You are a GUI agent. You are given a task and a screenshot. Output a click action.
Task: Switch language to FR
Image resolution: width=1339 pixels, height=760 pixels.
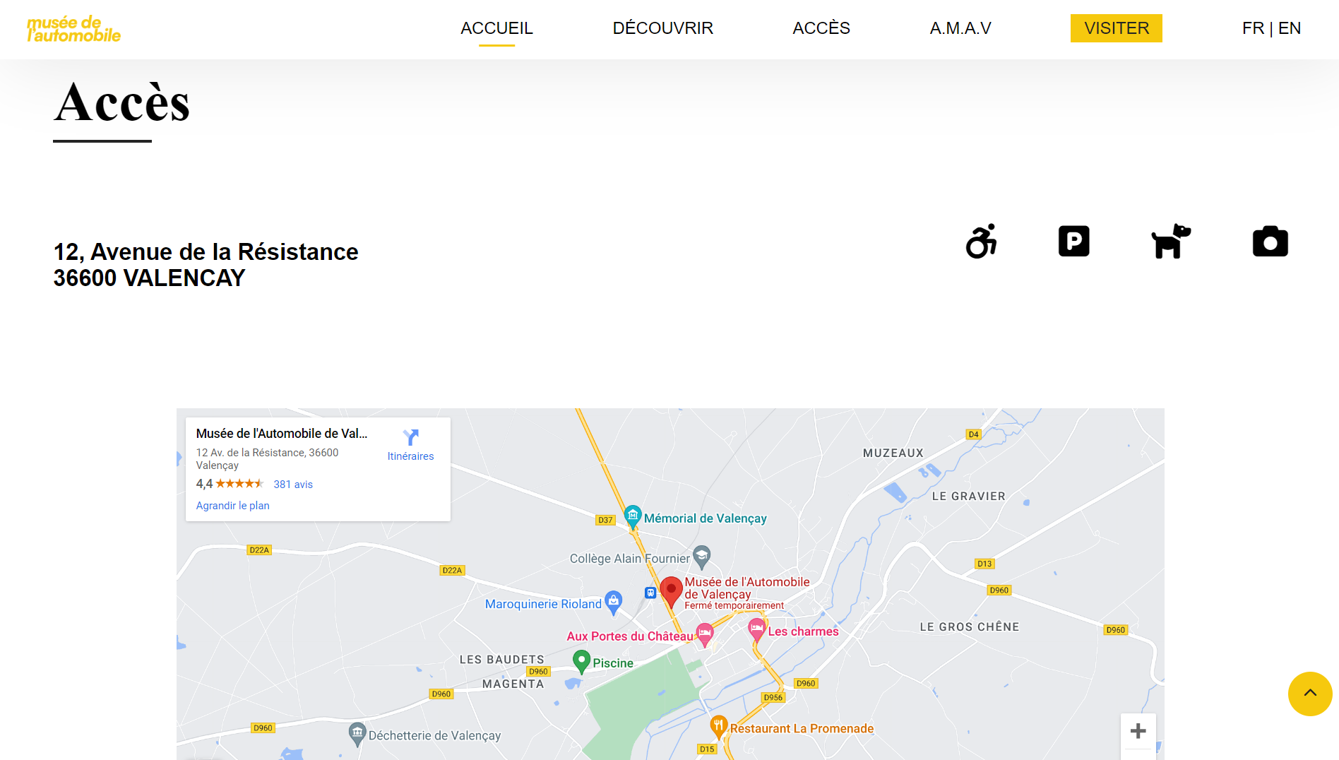(1253, 28)
